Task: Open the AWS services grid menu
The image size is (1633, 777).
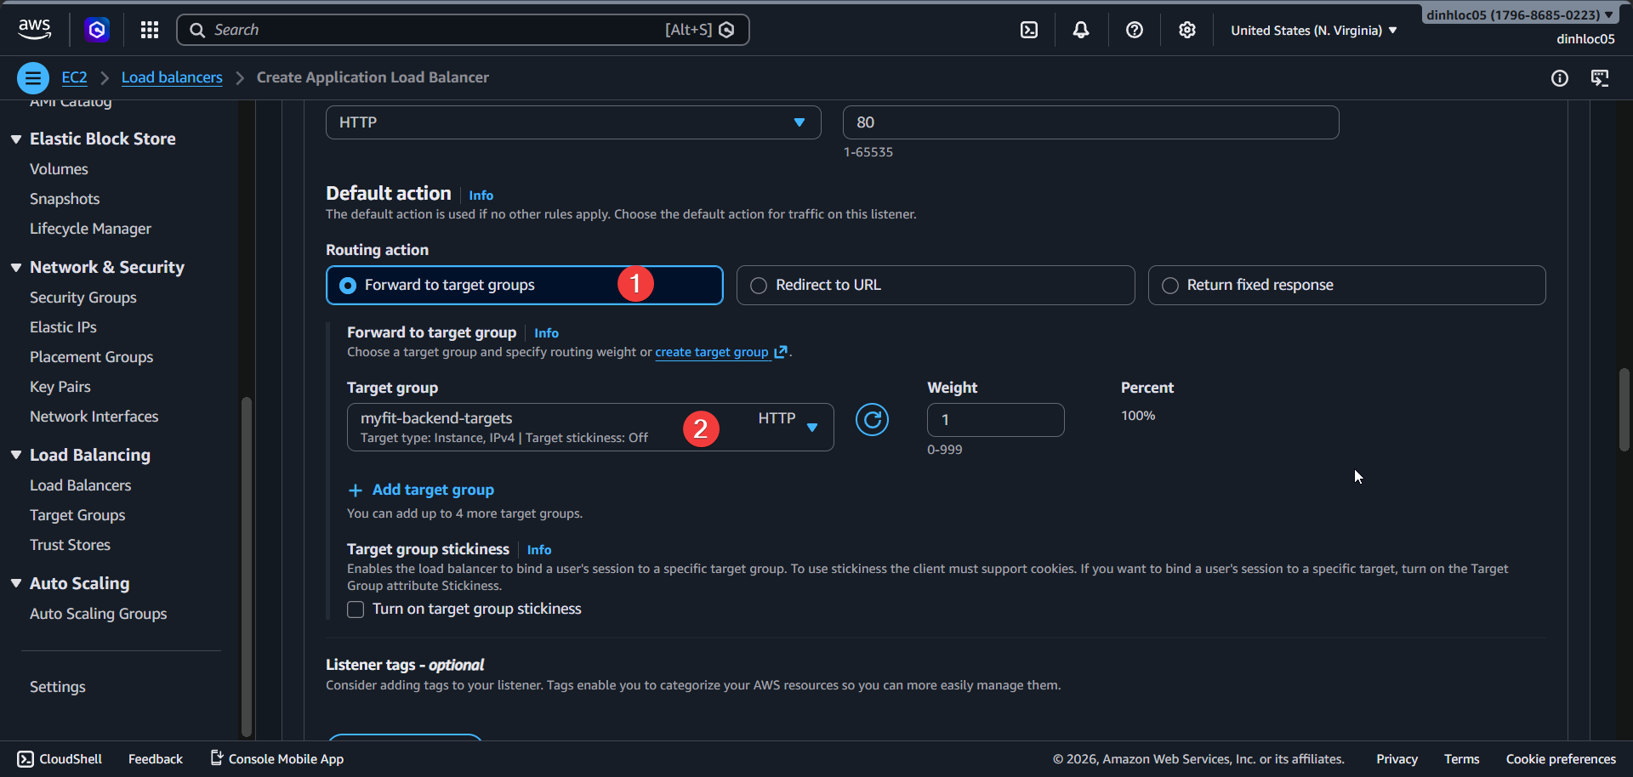Action: coord(149,30)
